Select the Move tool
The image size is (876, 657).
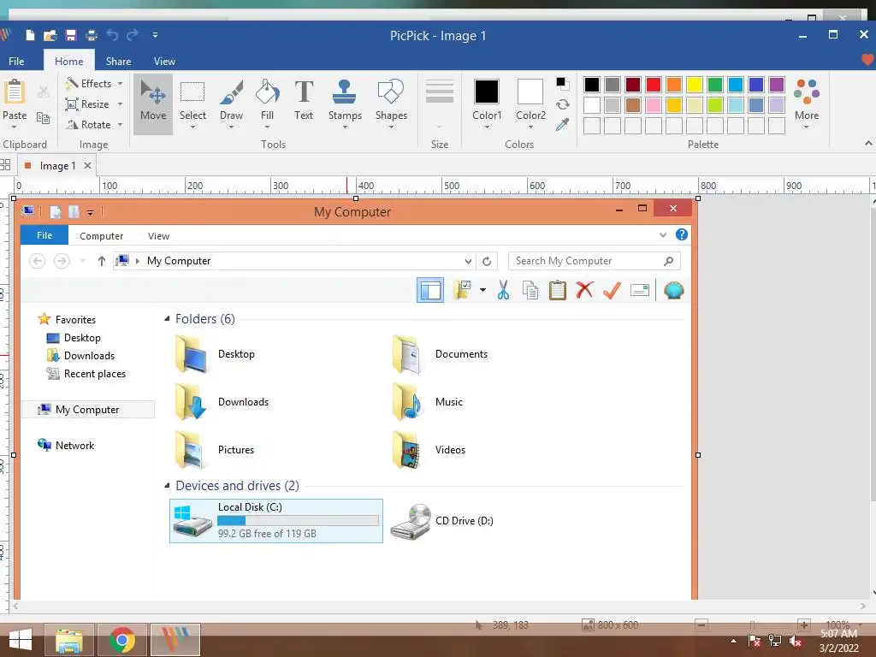153,104
